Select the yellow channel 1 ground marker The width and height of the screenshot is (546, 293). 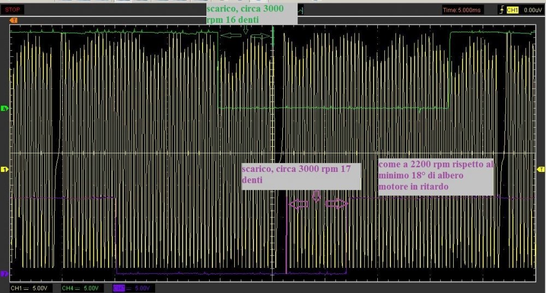point(5,170)
